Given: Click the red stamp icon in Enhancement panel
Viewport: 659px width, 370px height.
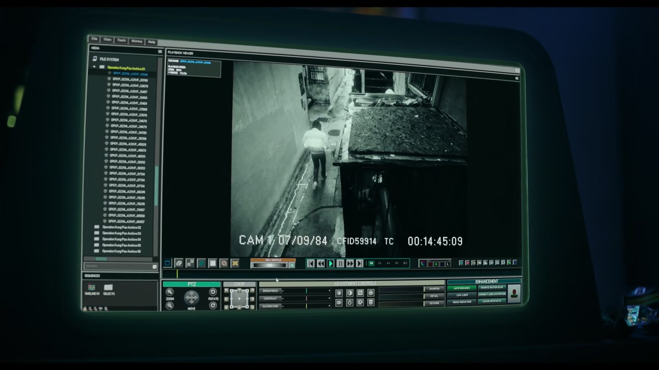Looking at the screenshot, I should click(514, 294).
